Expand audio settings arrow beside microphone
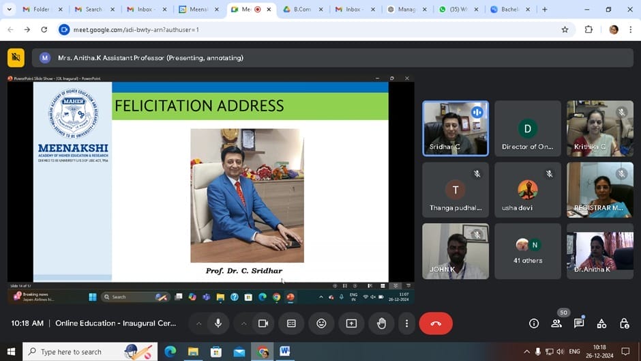Image resolution: width=641 pixels, height=361 pixels. pos(198,323)
